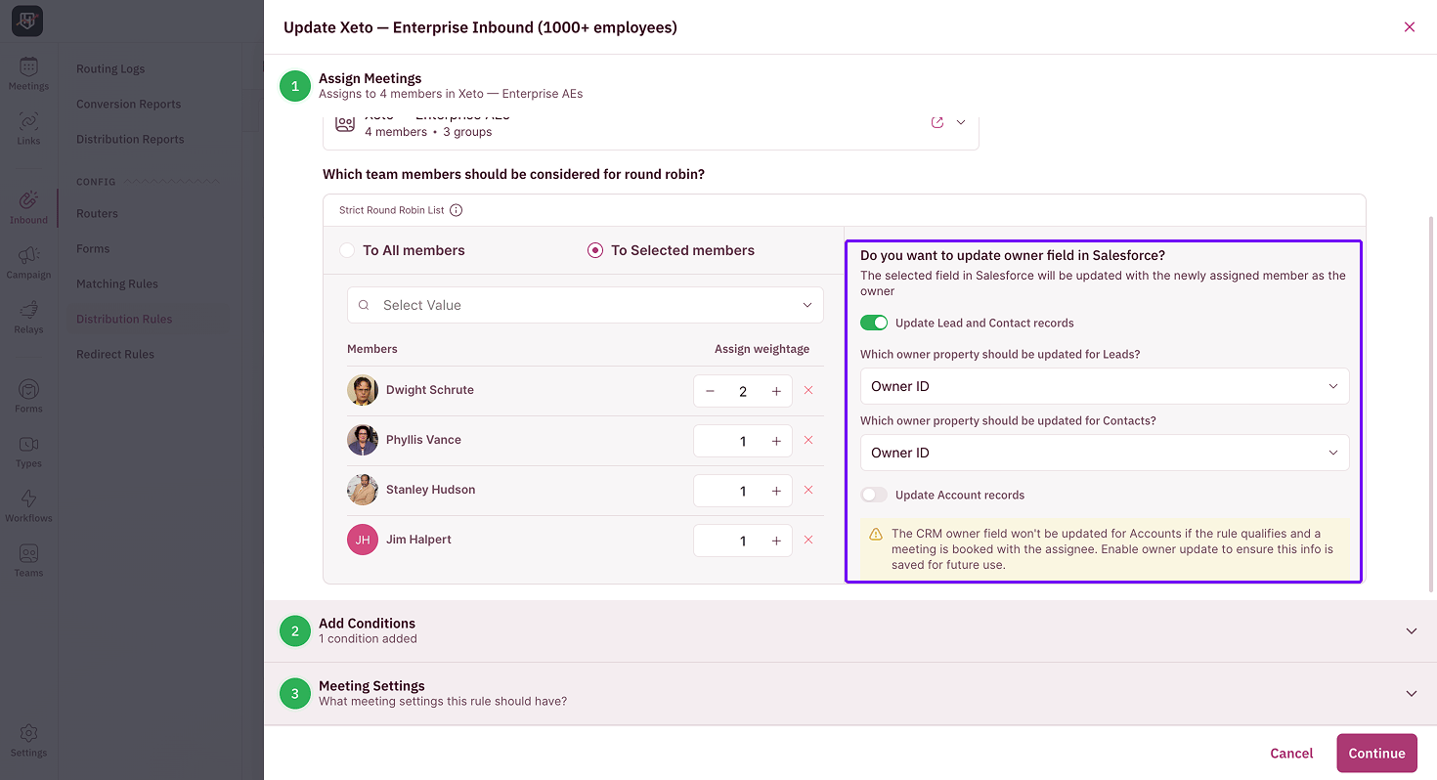1437x780 pixels.
Task: Click Dwight Schrute weightage value field
Action: (743, 391)
